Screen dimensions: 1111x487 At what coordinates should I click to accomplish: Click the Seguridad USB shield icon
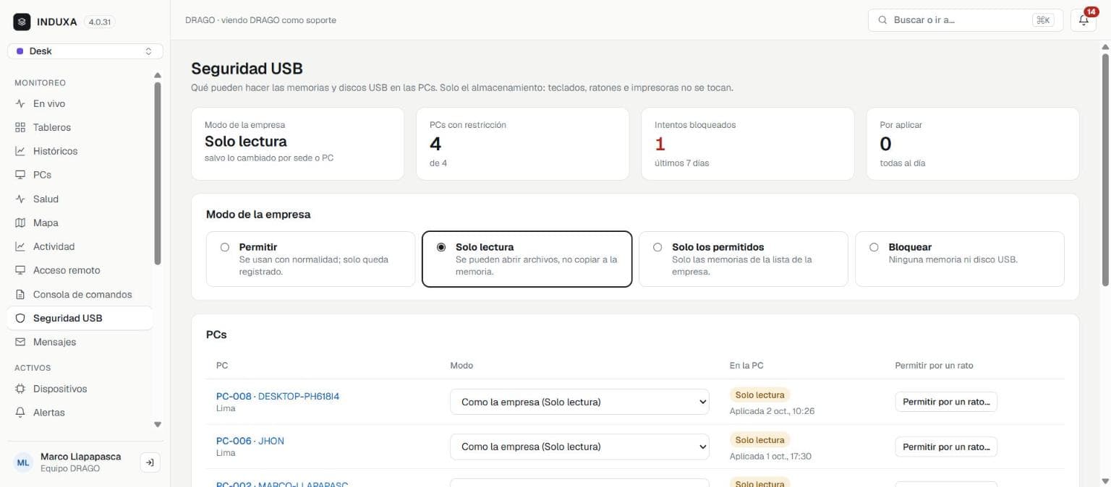(x=20, y=318)
